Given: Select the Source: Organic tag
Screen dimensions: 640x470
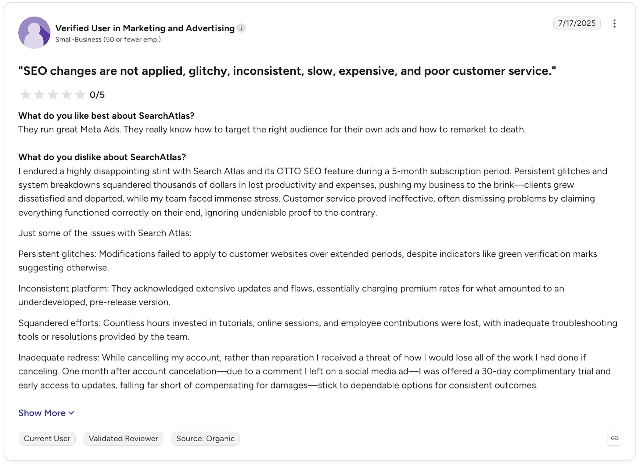Looking at the screenshot, I should click(x=205, y=438).
